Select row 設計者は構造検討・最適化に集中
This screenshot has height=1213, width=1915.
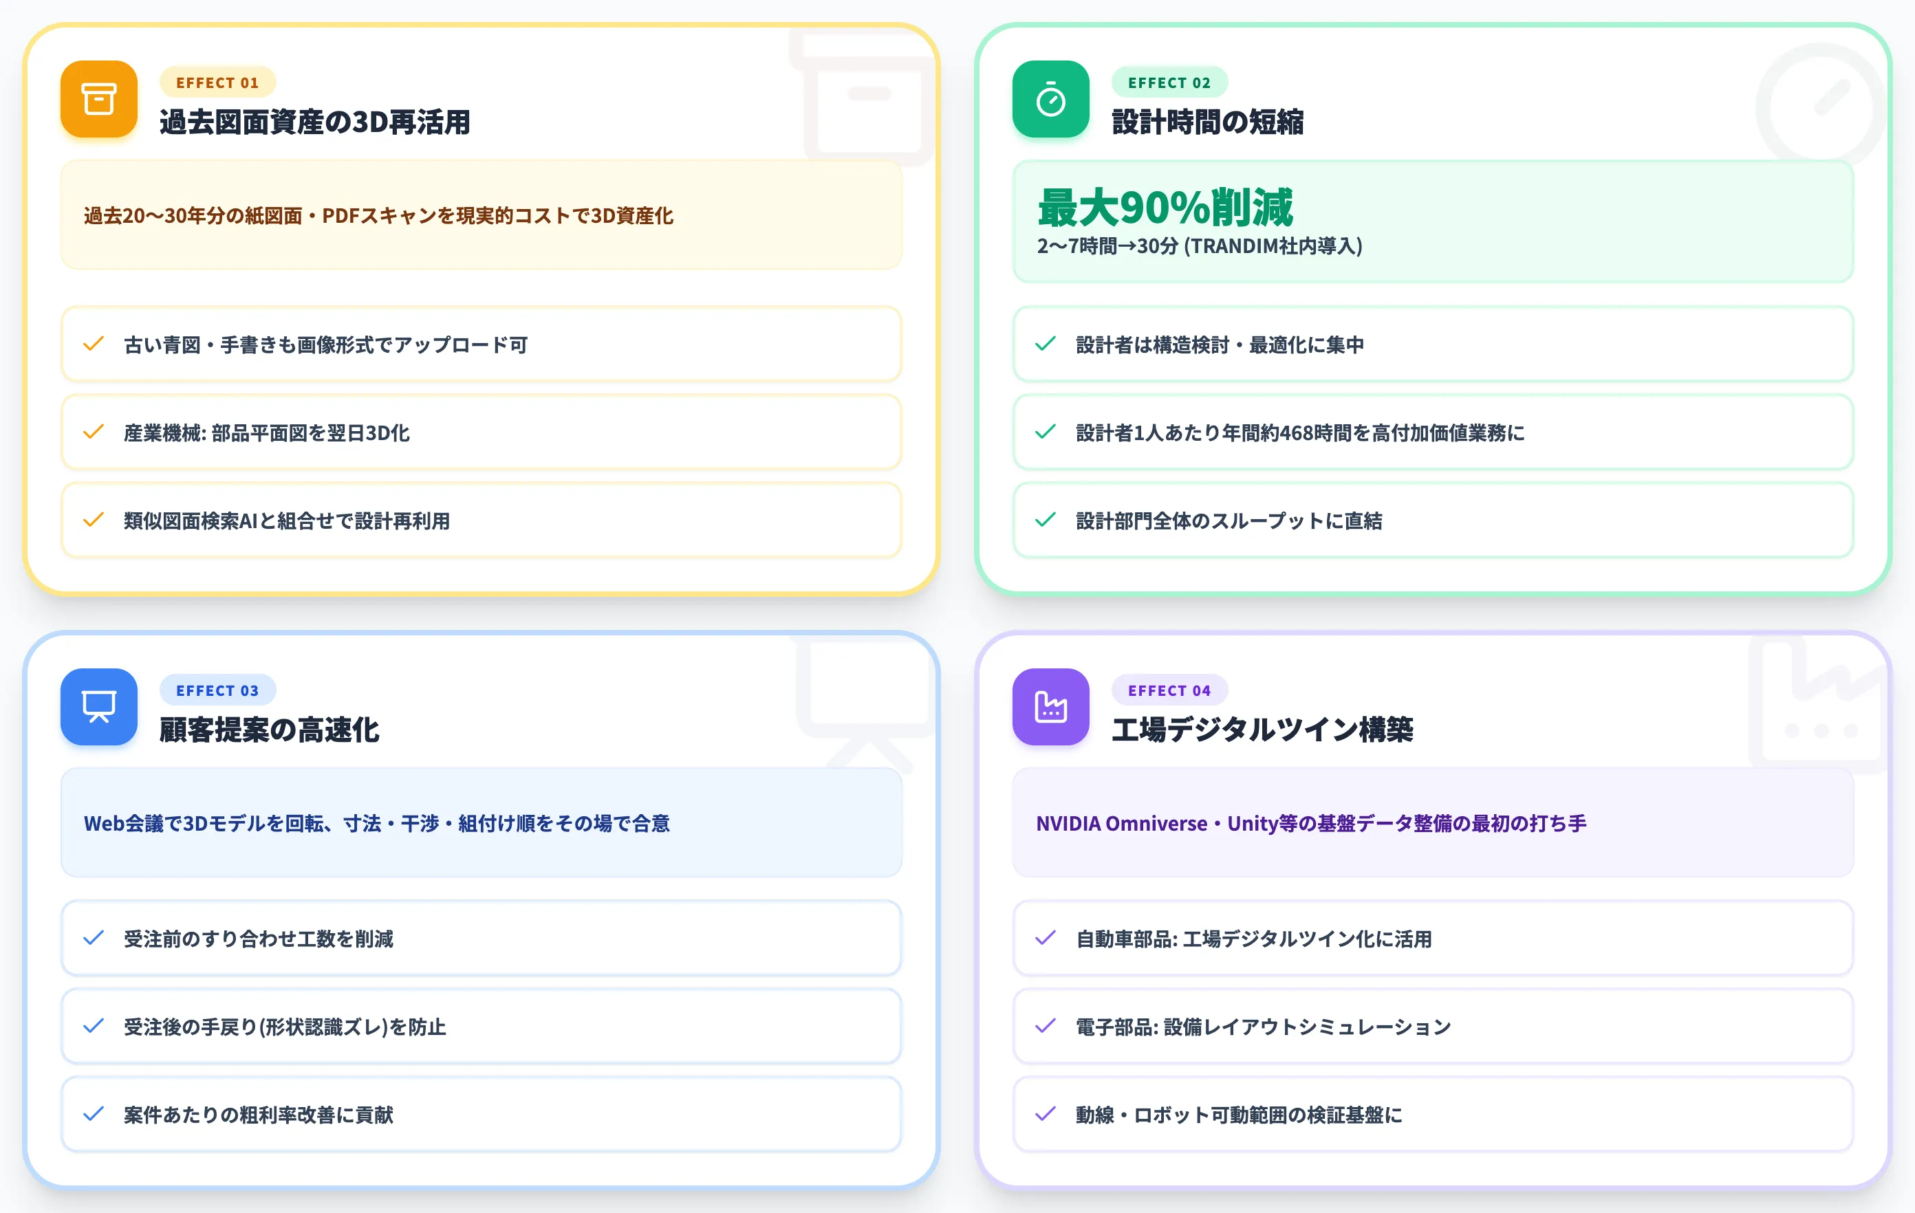pyautogui.click(x=1433, y=345)
